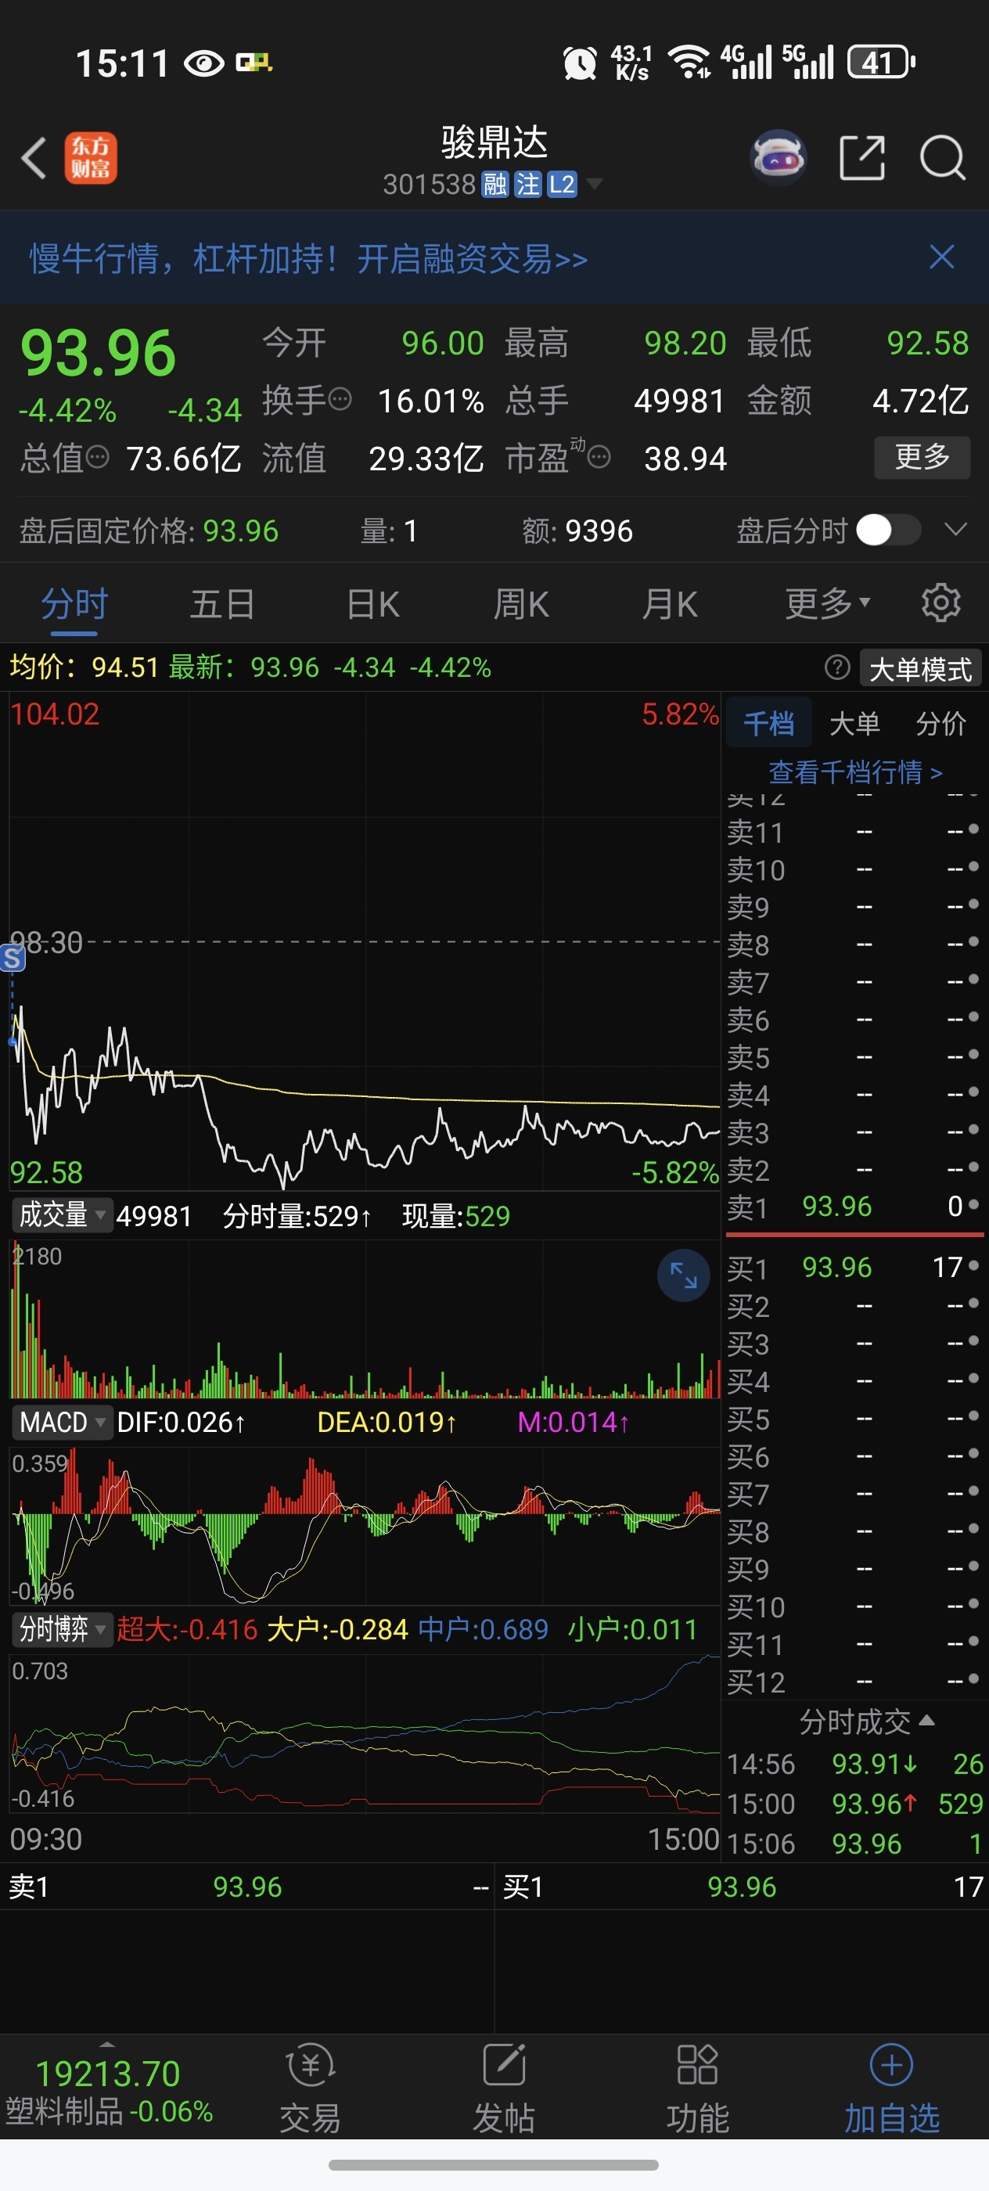
Task: Tap the L2 badge
Action: pos(561,185)
